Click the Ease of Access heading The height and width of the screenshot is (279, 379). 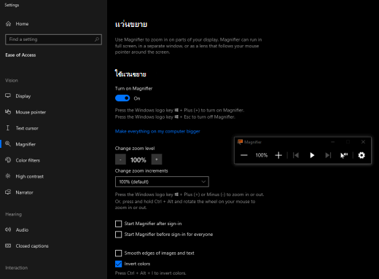20,55
